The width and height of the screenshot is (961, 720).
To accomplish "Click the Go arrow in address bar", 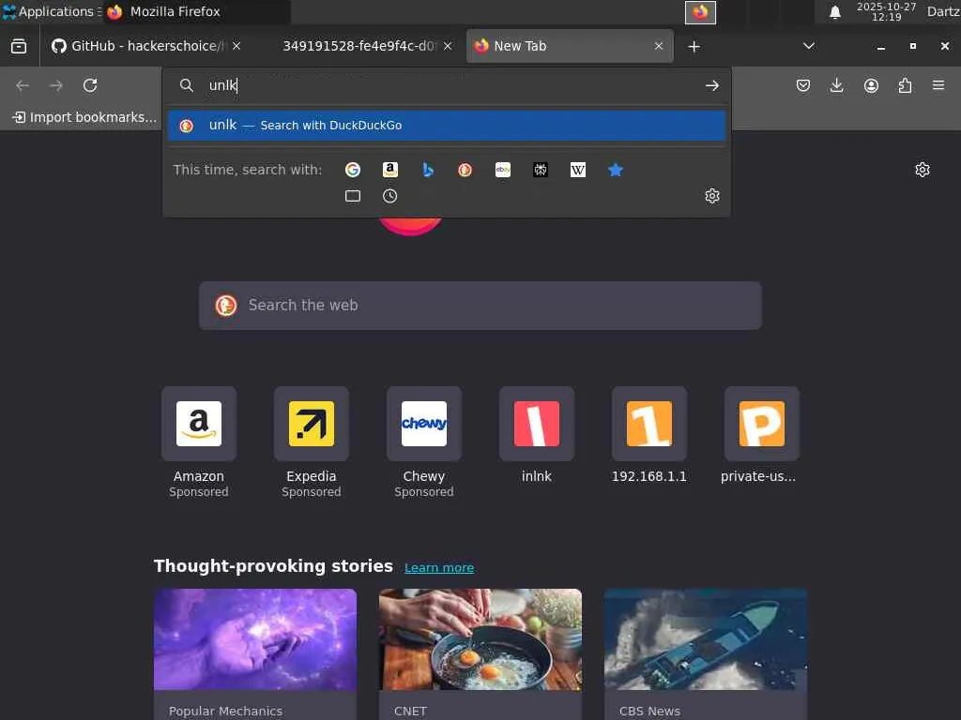I will [711, 85].
